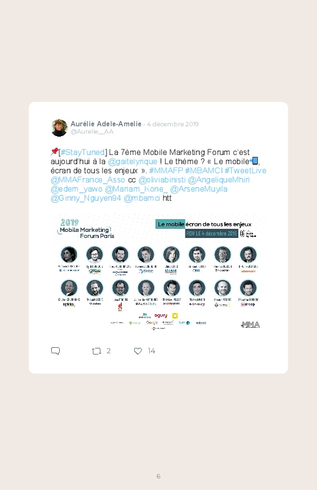Click the MMA logo in the image

pos(251,325)
